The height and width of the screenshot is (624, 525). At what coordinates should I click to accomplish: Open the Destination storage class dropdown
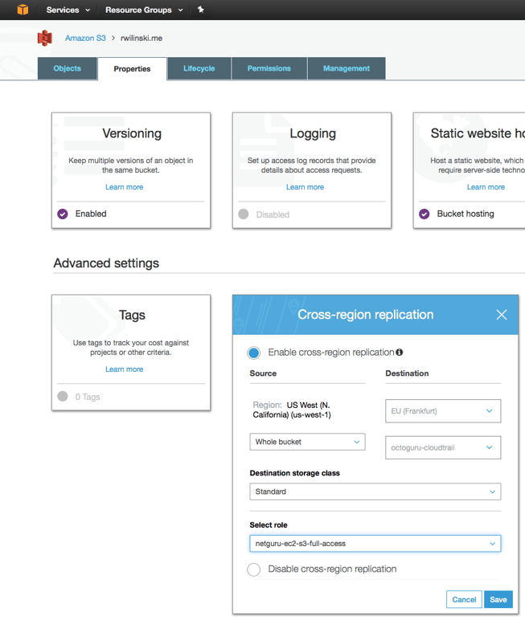[x=375, y=491]
